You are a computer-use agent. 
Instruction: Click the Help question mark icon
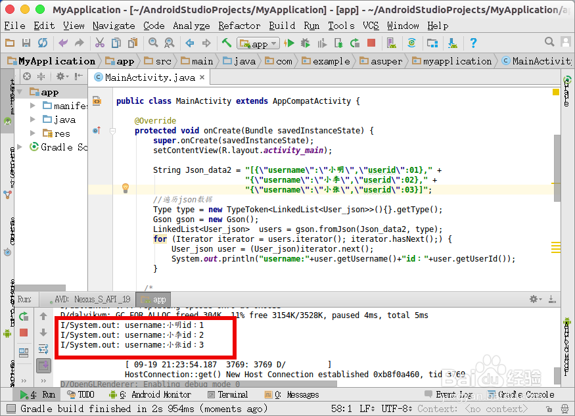point(473,43)
